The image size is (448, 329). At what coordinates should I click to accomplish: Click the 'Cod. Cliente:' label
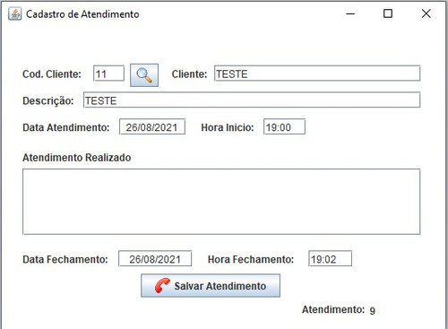pos(52,74)
